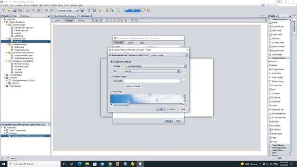Click the New Project toolbar icon
297x167 pixels.
coord(9,10)
